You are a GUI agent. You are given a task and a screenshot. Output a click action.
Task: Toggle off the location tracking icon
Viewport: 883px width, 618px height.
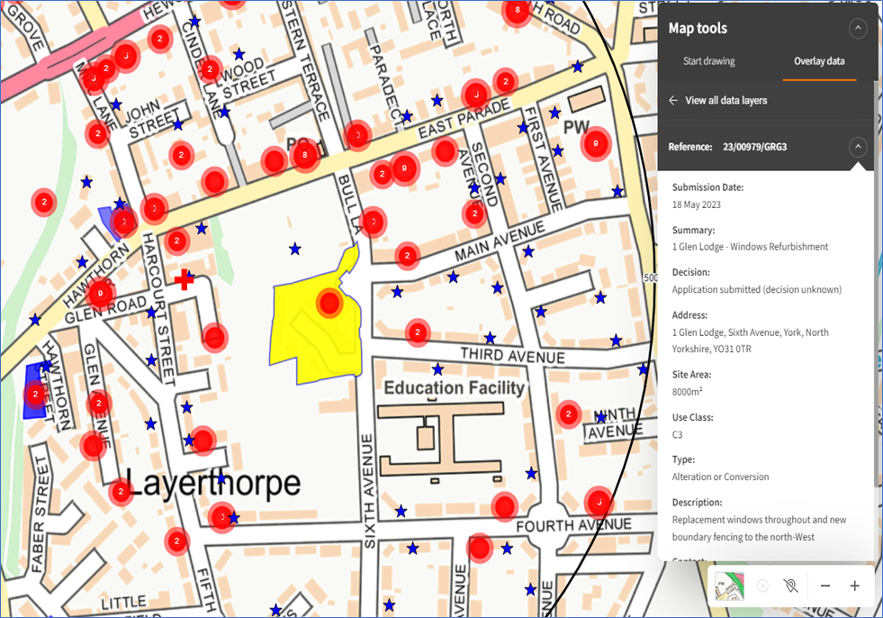[790, 586]
